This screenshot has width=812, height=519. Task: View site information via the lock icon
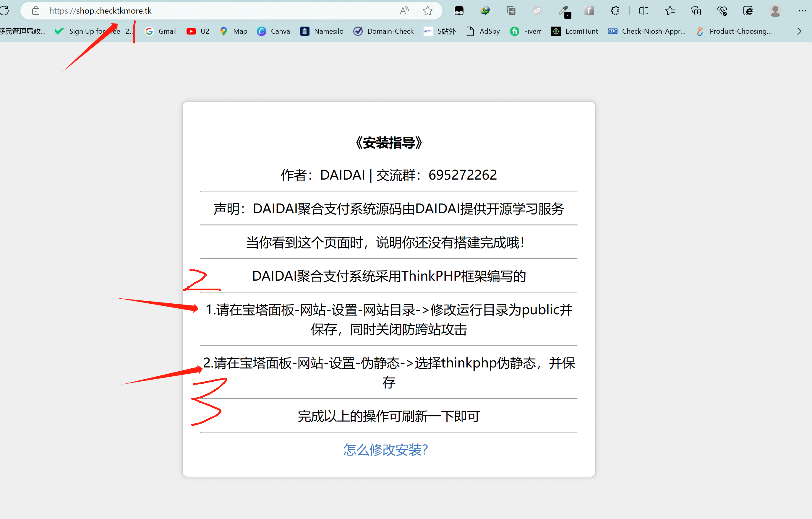click(36, 11)
